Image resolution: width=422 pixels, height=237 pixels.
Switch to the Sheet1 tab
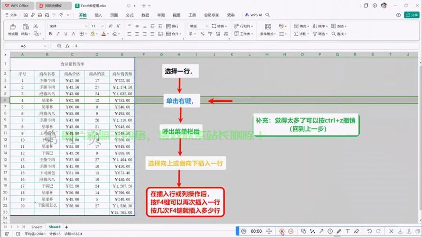[37, 227]
